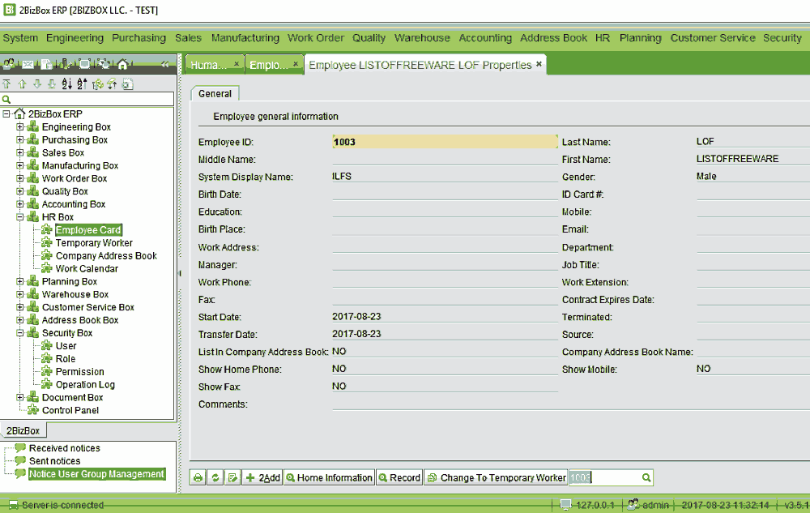The height and width of the screenshot is (513, 810).
Task: Open the Customer Service menu
Action: [713, 38]
